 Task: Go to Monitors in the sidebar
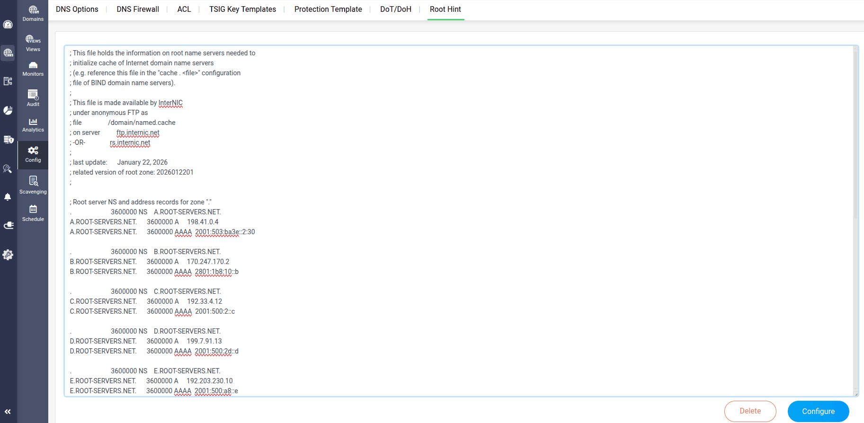33,69
